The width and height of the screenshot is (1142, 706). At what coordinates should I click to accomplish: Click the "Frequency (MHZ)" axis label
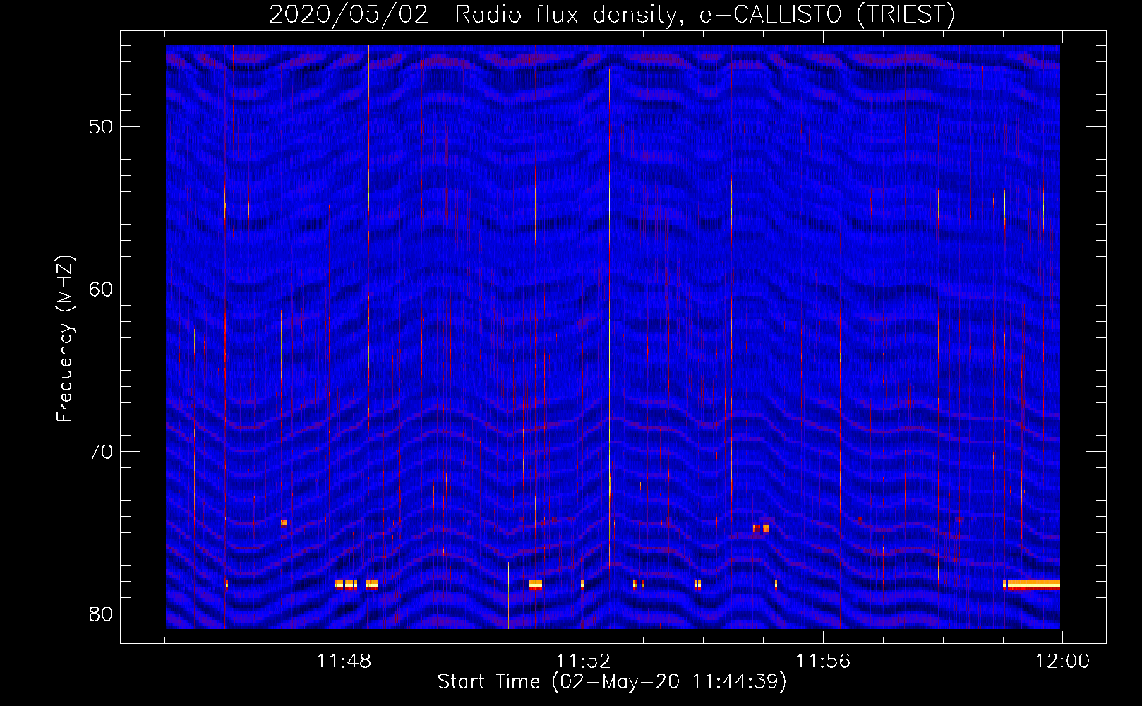click(65, 339)
